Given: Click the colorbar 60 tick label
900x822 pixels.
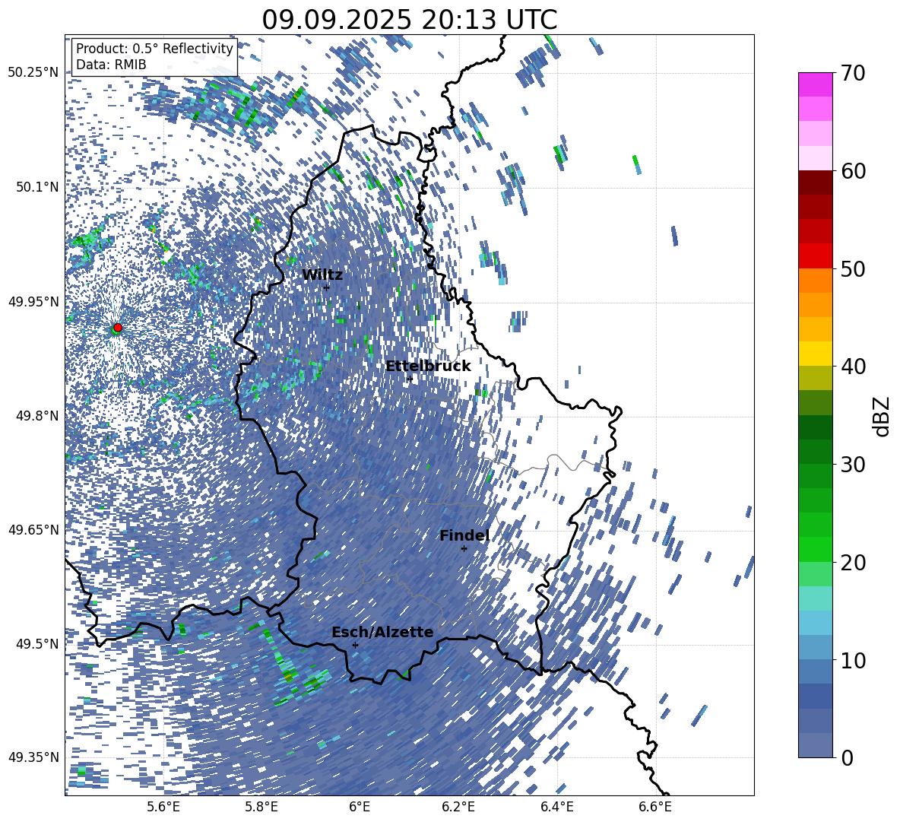Looking at the screenshot, I should click(x=854, y=171).
